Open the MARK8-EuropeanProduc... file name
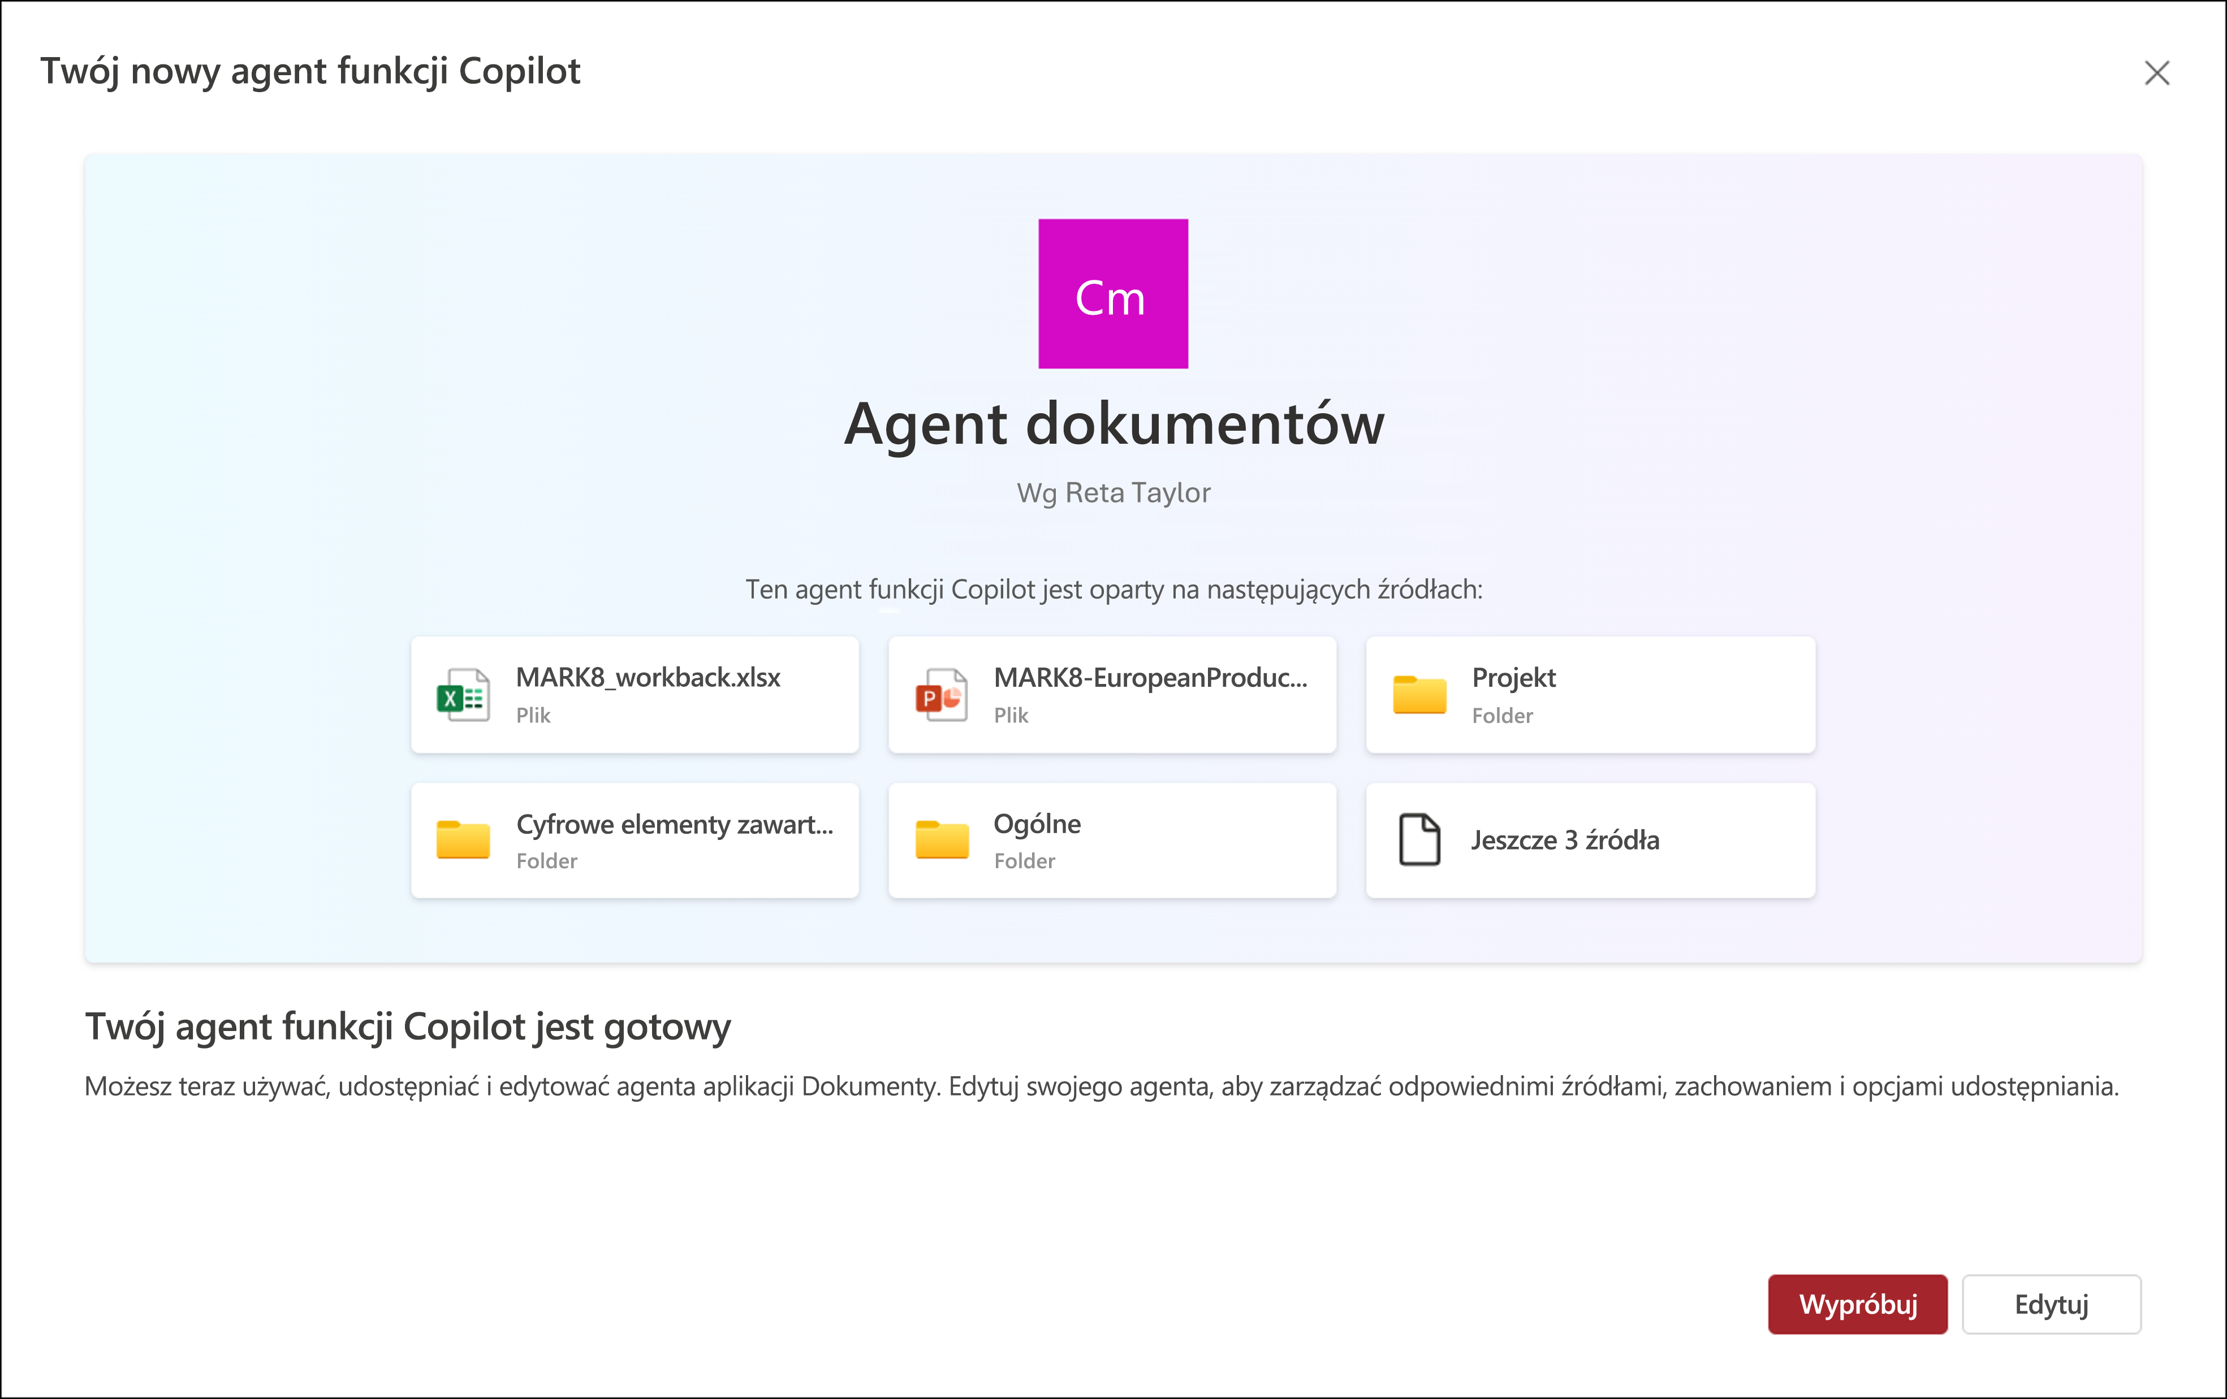Screen dimensions: 2227x1399 1150,678
